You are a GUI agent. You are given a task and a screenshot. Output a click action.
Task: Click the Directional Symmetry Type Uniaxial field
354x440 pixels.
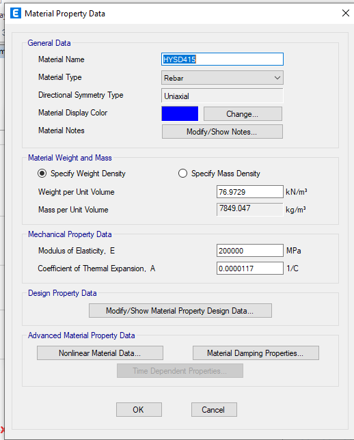pyautogui.click(x=222, y=96)
